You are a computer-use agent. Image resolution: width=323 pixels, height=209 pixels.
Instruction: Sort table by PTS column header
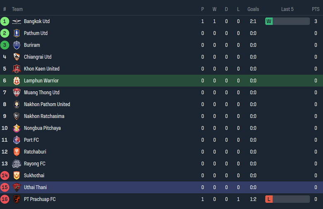(x=316, y=9)
